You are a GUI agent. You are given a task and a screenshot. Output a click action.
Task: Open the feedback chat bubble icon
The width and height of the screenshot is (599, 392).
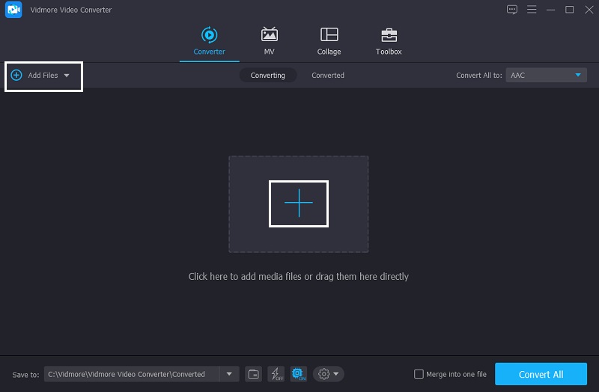click(512, 10)
